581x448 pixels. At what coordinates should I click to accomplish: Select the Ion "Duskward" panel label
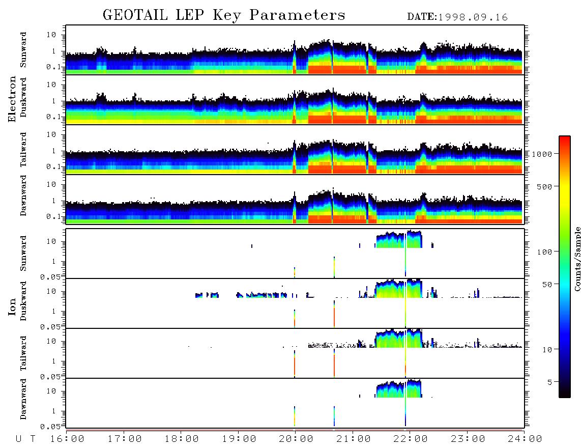[x=23, y=301]
